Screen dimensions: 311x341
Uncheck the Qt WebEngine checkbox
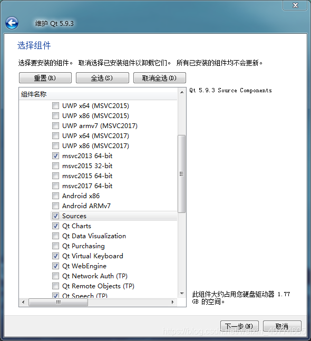(x=56, y=266)
